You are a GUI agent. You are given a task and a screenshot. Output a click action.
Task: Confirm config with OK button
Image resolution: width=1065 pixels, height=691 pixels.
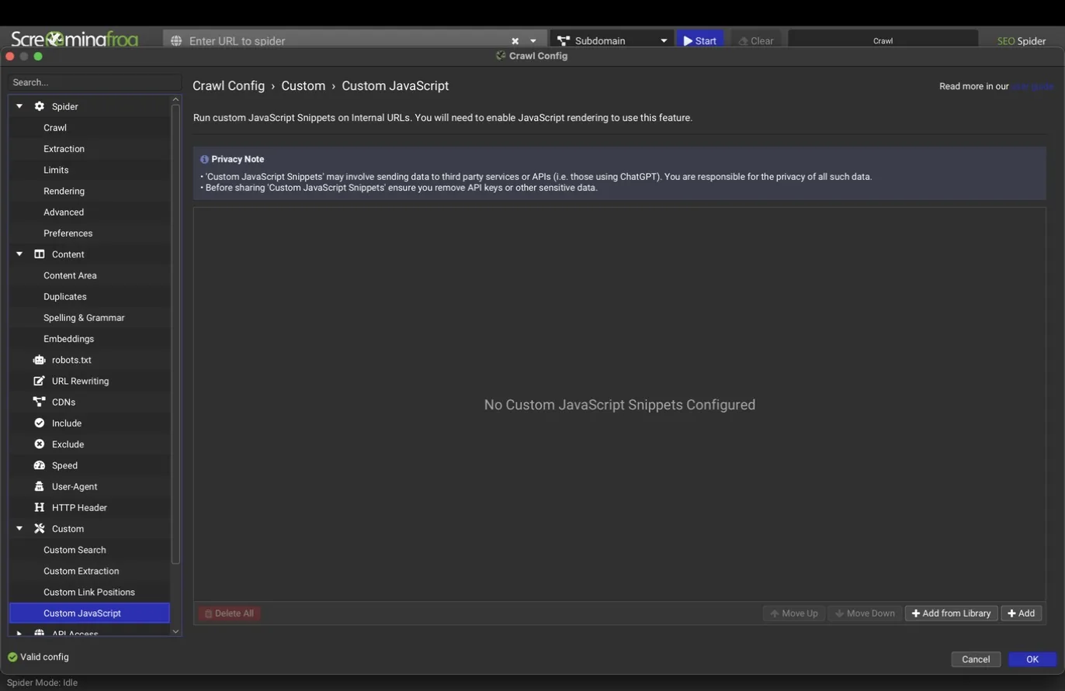click(x=1032, y=659)
